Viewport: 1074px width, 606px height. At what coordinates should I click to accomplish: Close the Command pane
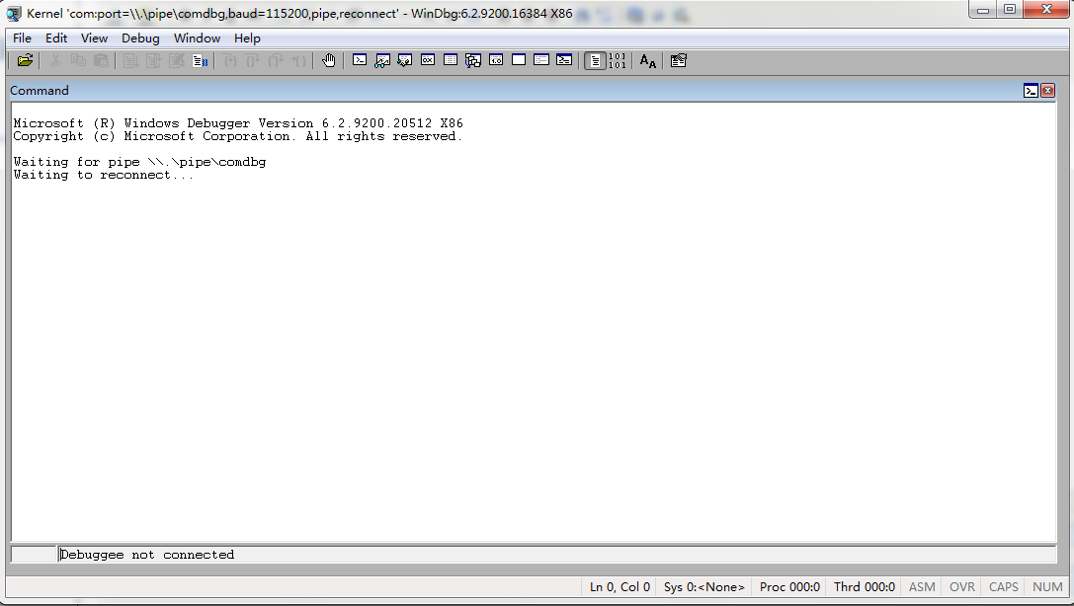[x=1047, y=90]
